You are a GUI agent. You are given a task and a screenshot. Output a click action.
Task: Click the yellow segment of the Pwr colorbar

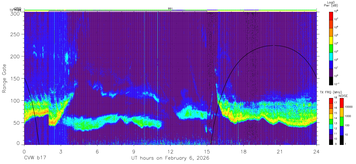click(331, 40)
